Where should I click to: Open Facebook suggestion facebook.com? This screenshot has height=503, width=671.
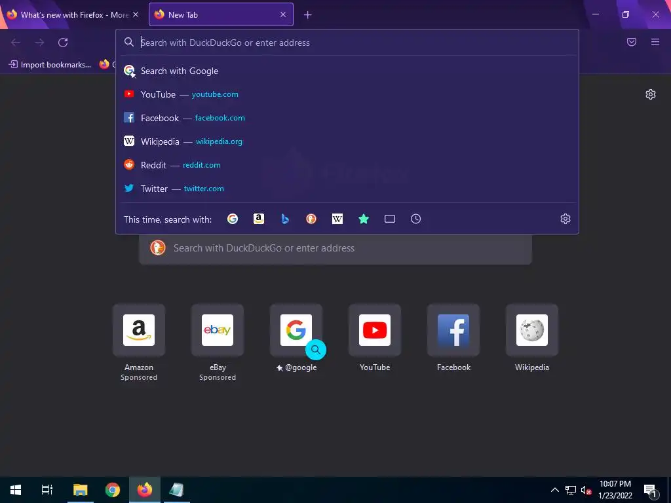click(347, 118)
